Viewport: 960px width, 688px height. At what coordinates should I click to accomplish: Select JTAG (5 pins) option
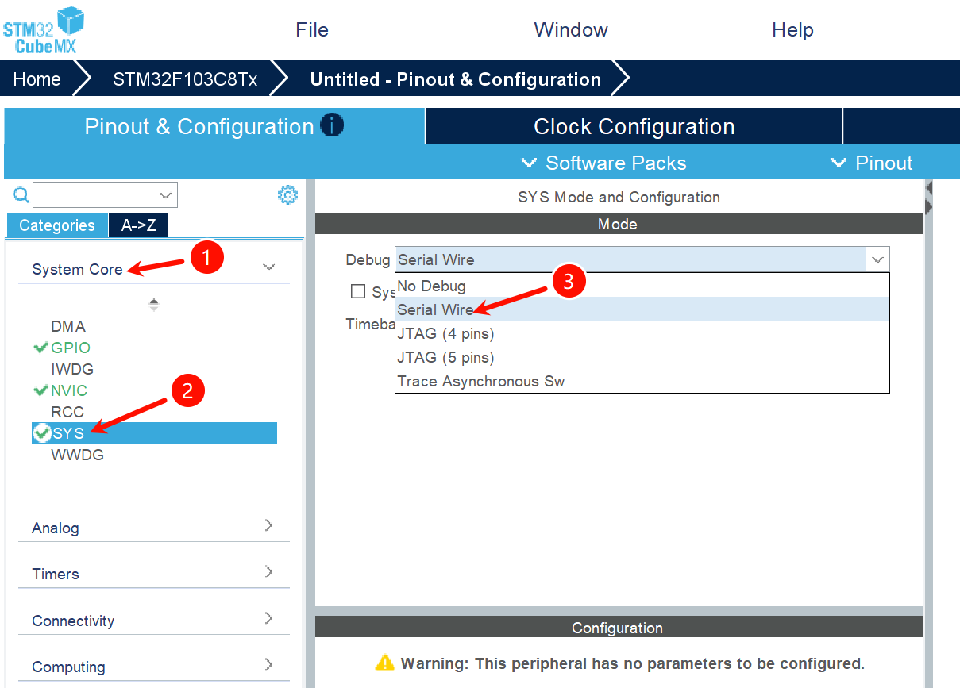642,357
